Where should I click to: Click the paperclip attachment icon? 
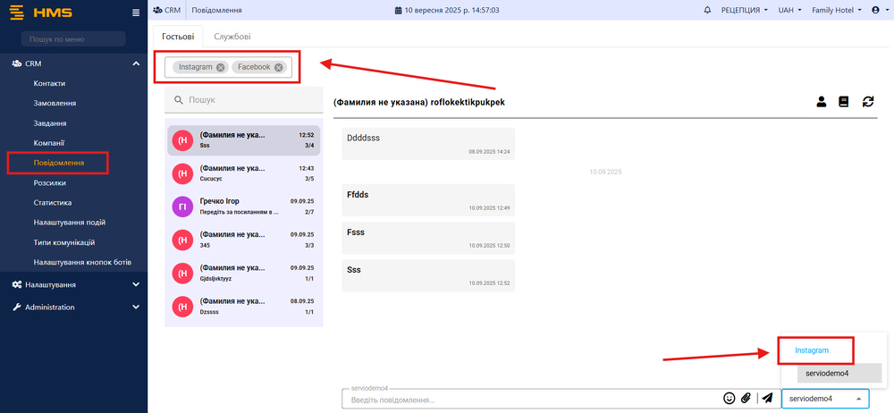point(746,399)
